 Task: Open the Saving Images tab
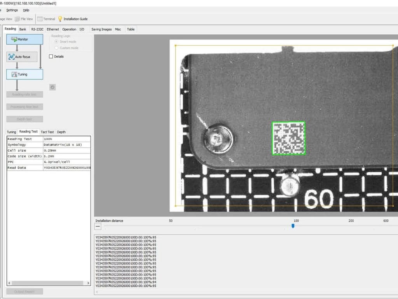[101, 29]
